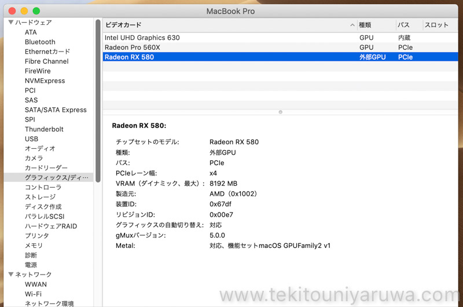The image size is (463, 307).
Task: Select Radeon Pro 560X row
Action: 281,47
